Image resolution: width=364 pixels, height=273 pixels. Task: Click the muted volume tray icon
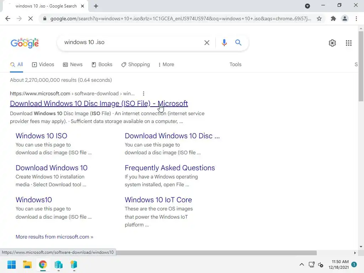tap(321, 264)
